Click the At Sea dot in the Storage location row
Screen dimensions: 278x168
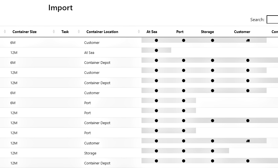tap(156, 151)
